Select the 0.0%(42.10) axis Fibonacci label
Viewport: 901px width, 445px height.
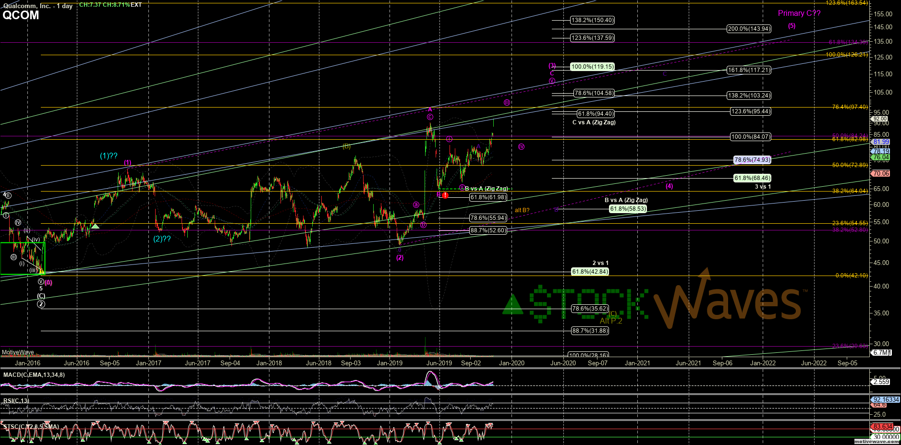point(852,276)
